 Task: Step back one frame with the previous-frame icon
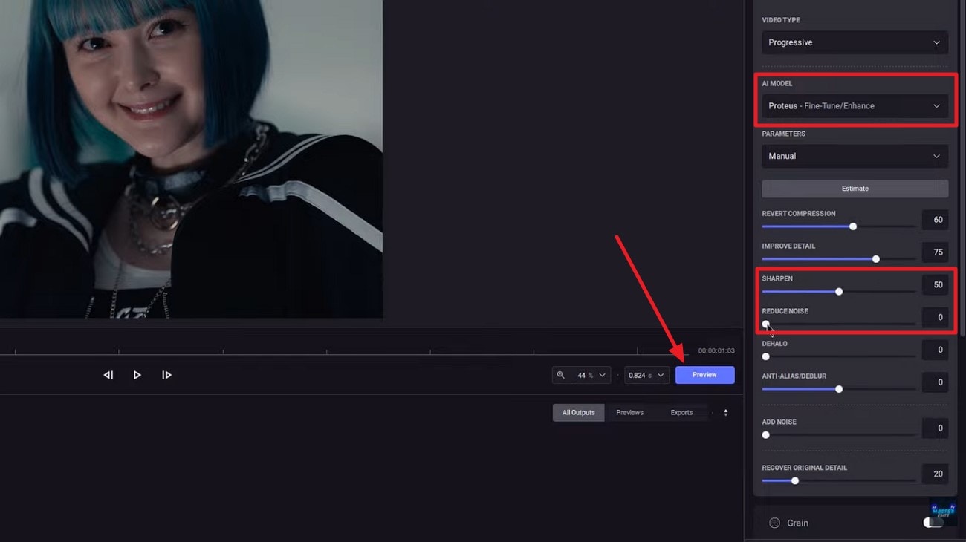tap(108, 375)
